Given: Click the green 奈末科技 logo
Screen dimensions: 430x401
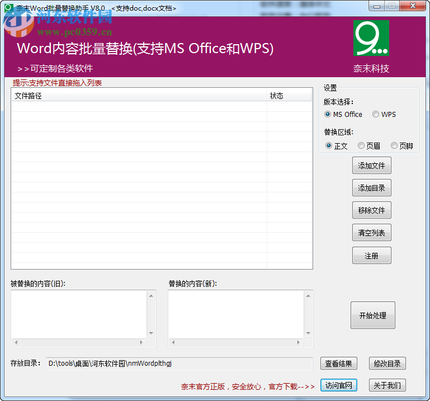Looking at the screenshot, I should [371, 38].
